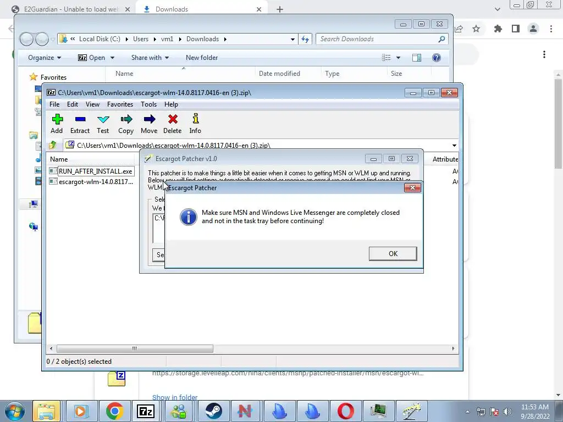The image size is (563, 422).
Task: Open the 7-Zip View menu
Action: tap(92, 104)
